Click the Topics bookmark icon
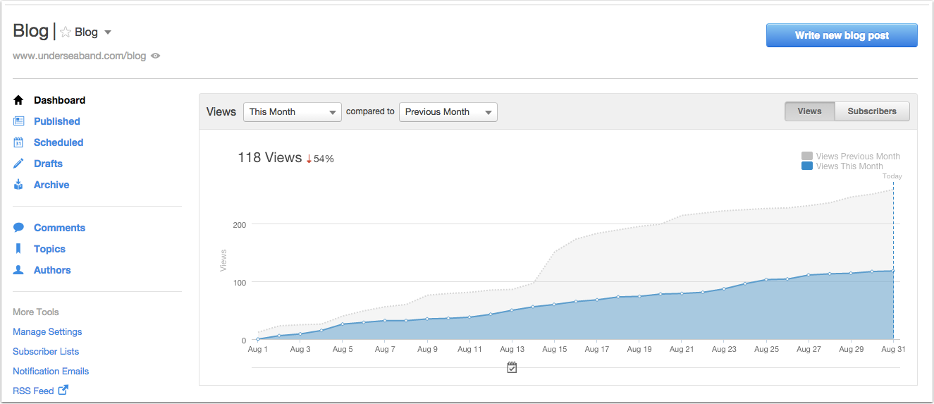Viewport: 934px width, 404px height. pyautogui.click(x=18, y=249)
